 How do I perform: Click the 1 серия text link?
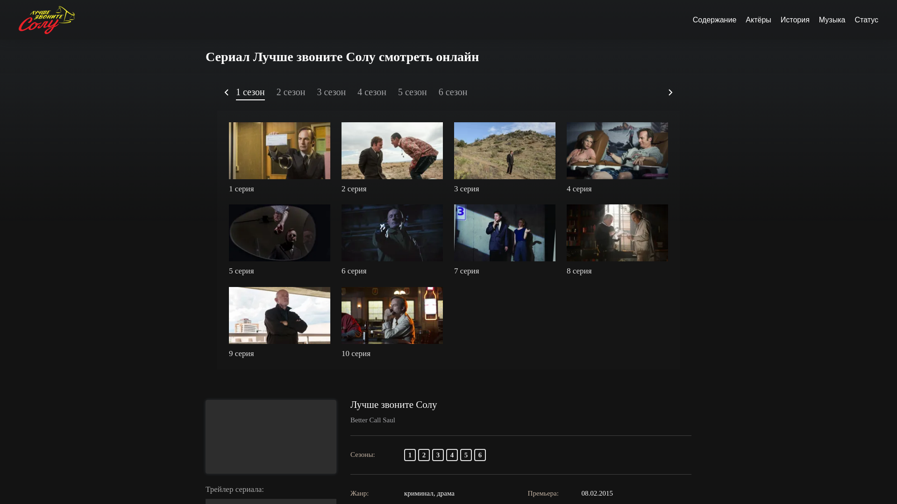[242, 189]
